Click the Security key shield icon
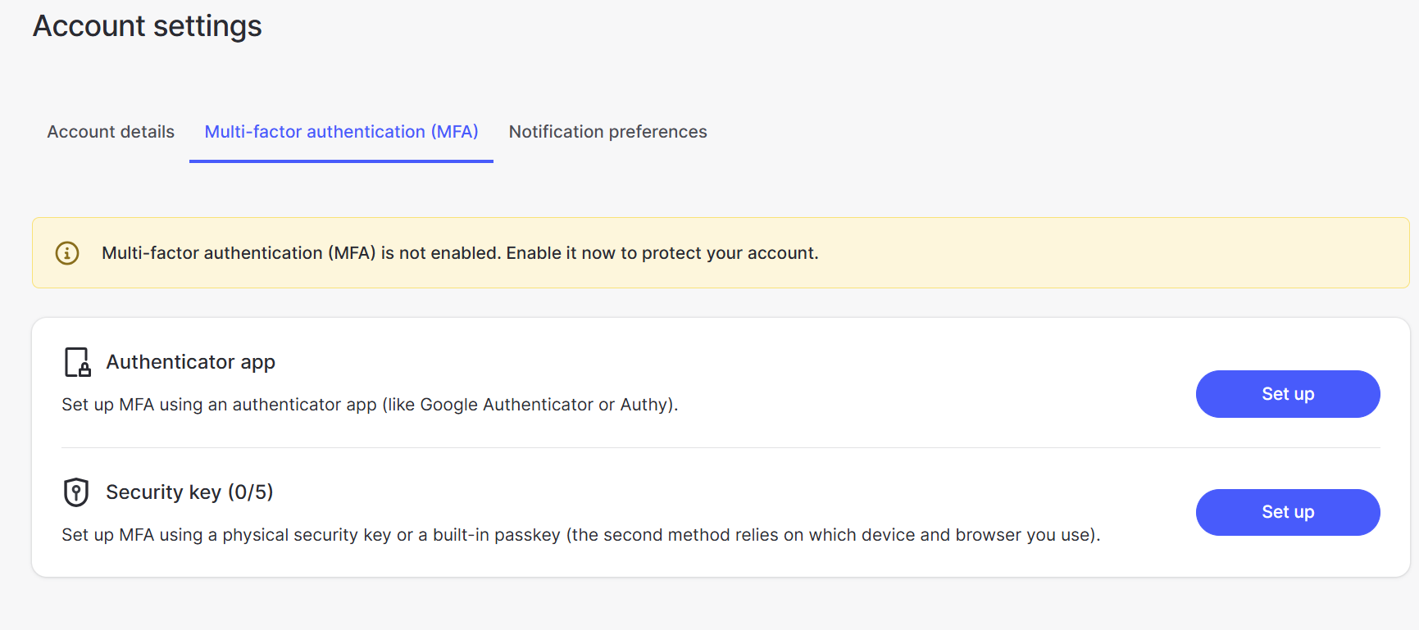The image size is (1419, 630). click(76, 492)
